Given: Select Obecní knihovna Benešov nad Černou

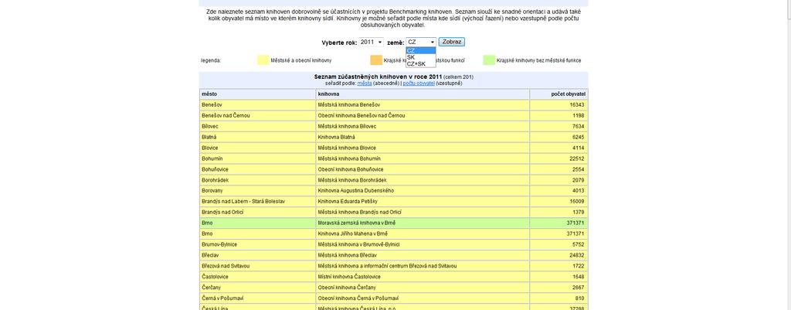Looking at the screenshot, I should (x=423, y=116).
